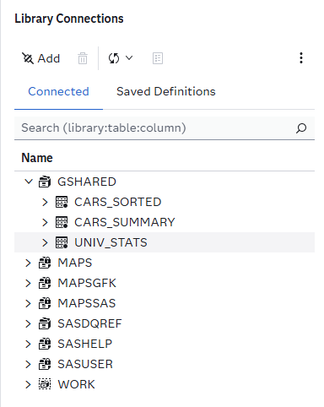Viewport: 324px width, 407px height.
Task: Select CARS_SUMMARY table name
Action: [x=125, y=222]
